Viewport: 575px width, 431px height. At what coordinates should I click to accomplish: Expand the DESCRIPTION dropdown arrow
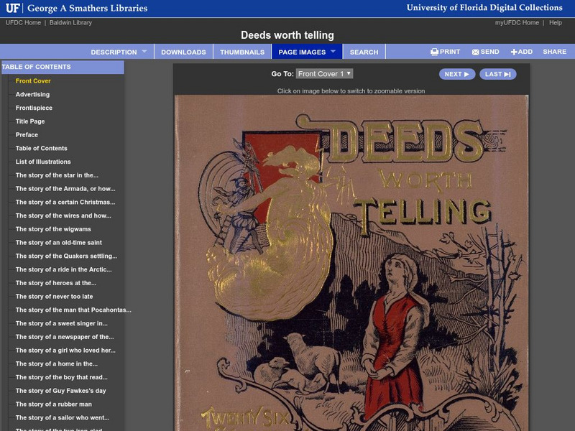[147, 51]
